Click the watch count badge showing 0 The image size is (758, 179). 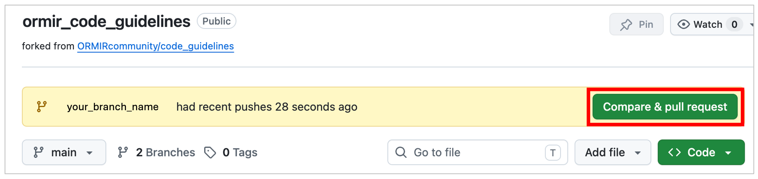pyautogui.click(x=734, y=24)
